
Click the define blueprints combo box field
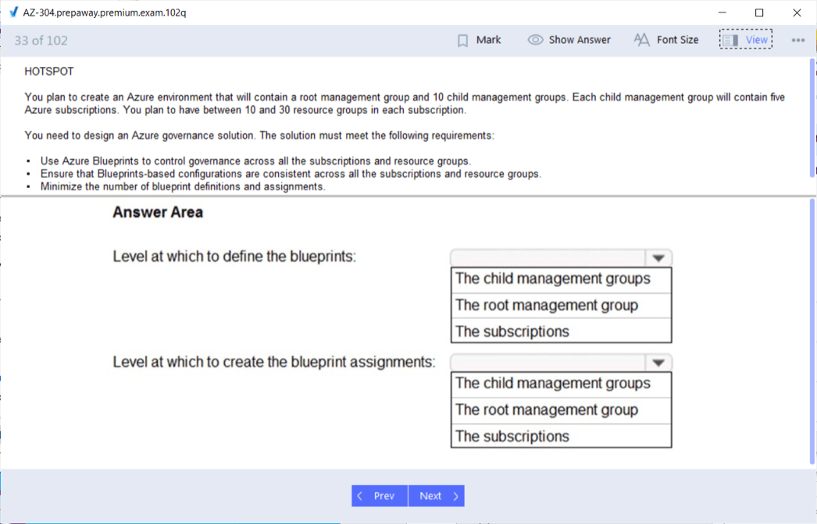click(561, 258)
